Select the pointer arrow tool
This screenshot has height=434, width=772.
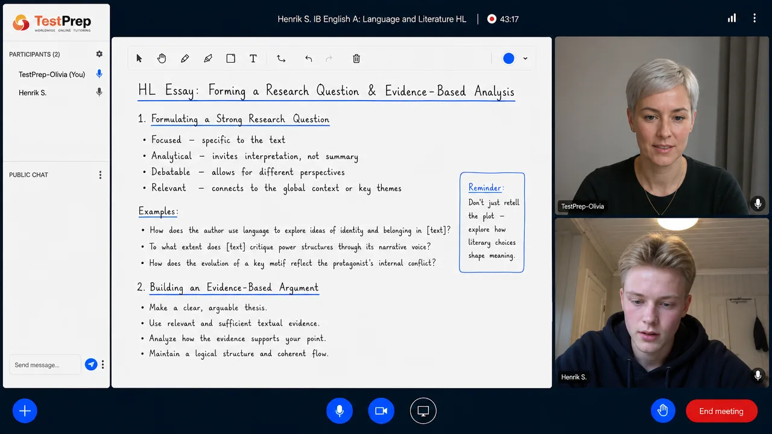pyautogui.click(x=139, y=58)
